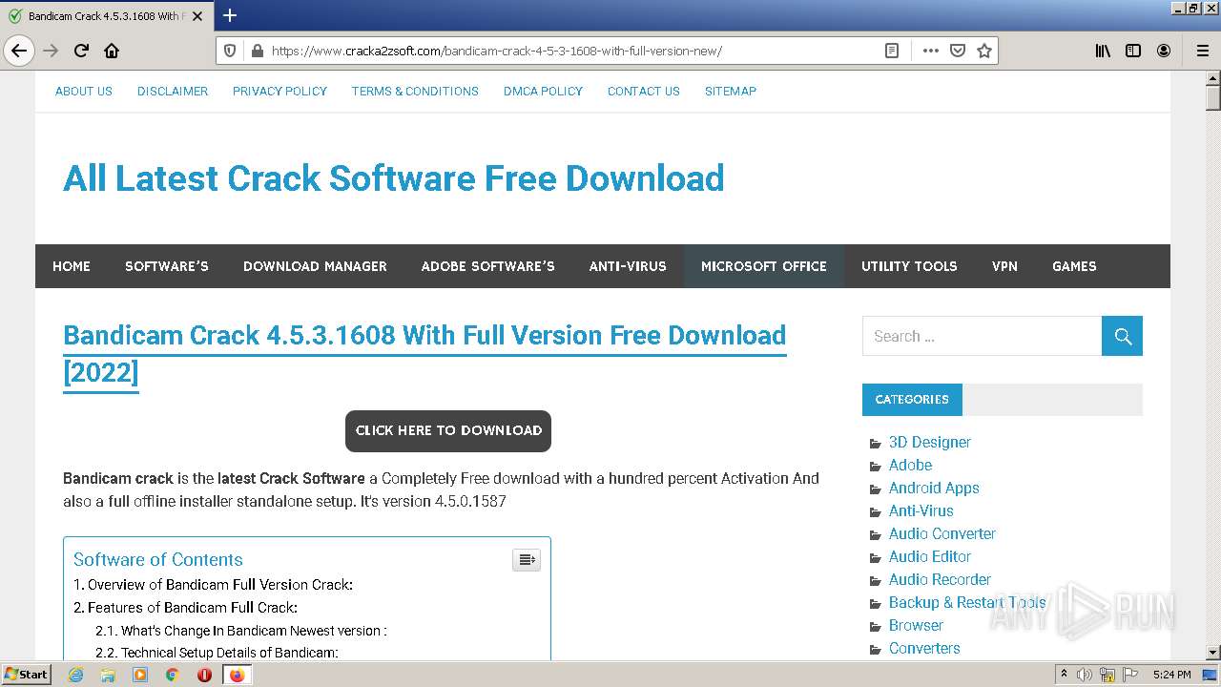Open the Sitemap link
This screenshot has height=687, width=1221.
pos(731,91)
